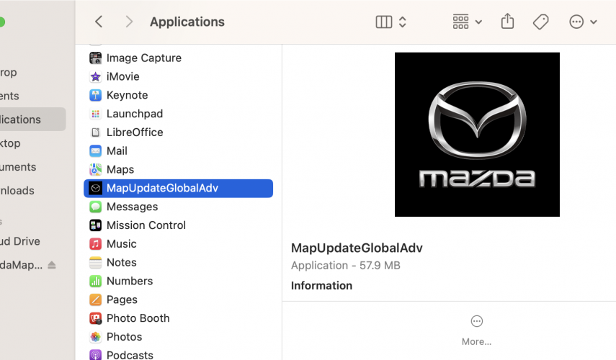The width and height of the screenshot is (616, 360).
Task: Eject the mounted disk in sidebar
Action: pos(52,265)
